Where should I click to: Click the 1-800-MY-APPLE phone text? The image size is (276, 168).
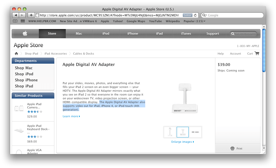(248, 46)
